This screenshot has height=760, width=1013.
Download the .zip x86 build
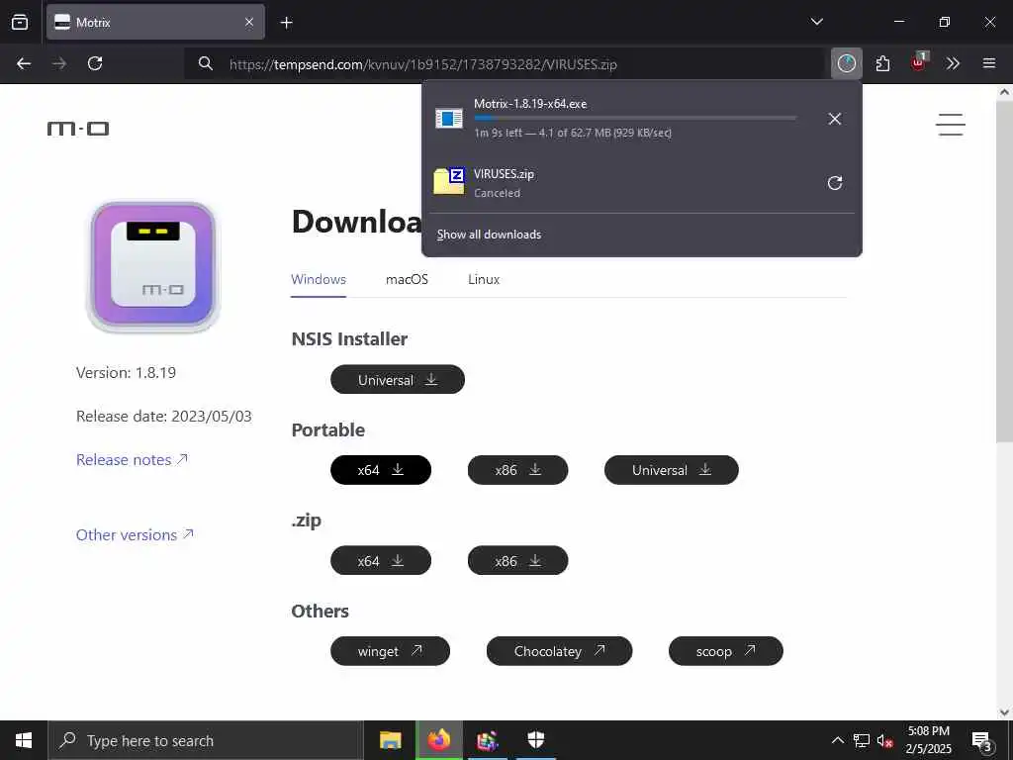coord(517,560)
